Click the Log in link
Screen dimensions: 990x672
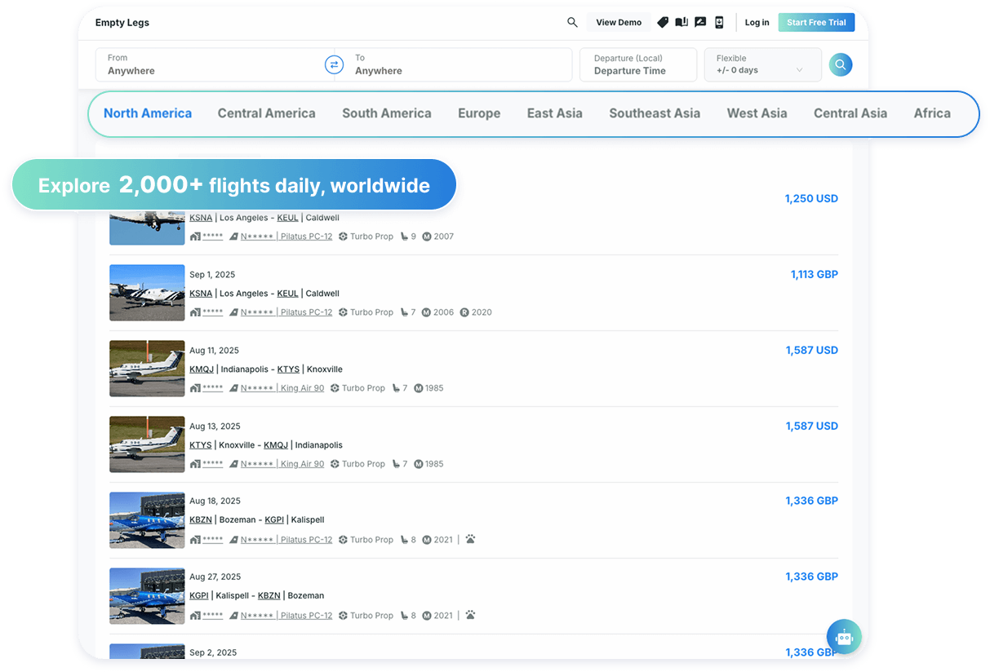point(757,22)
